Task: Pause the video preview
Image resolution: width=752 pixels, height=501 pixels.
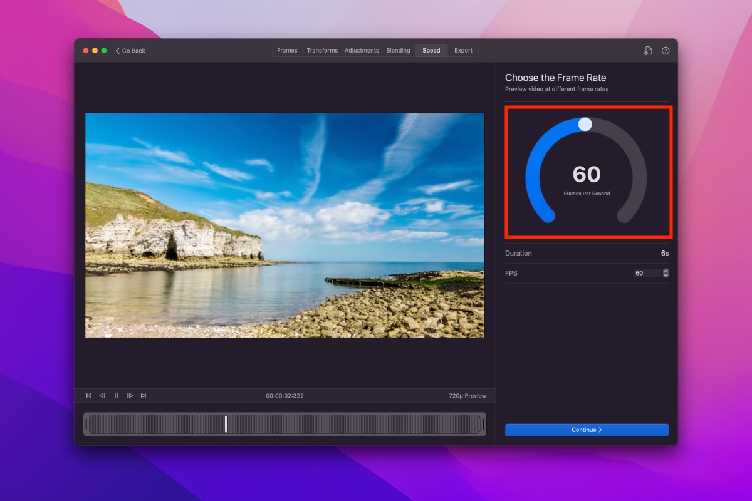Action: (x=117, y=396)
